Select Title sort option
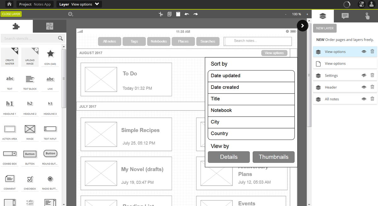Image resolution: width=378 pixels, height=206 pixels. (x=251, y=99)
